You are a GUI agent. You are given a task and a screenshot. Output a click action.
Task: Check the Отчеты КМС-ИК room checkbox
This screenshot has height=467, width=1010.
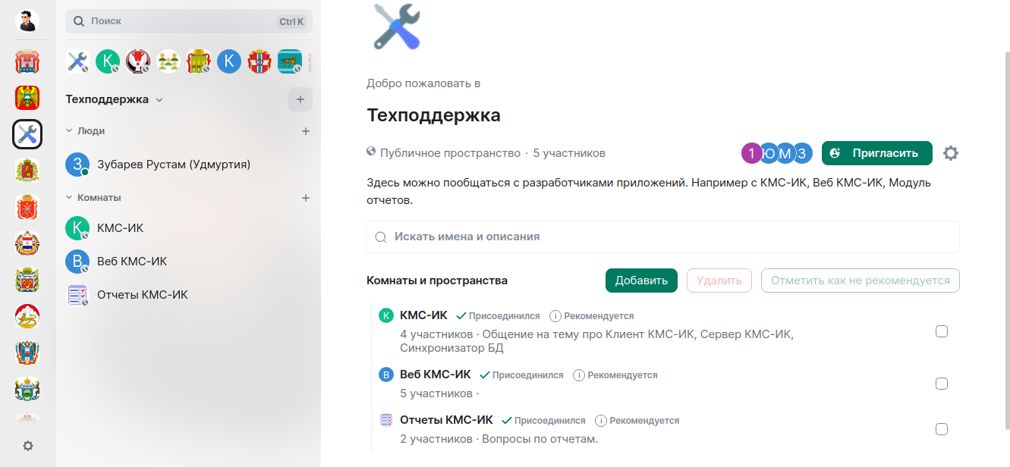pyautogui.click(x=942, y=429)
